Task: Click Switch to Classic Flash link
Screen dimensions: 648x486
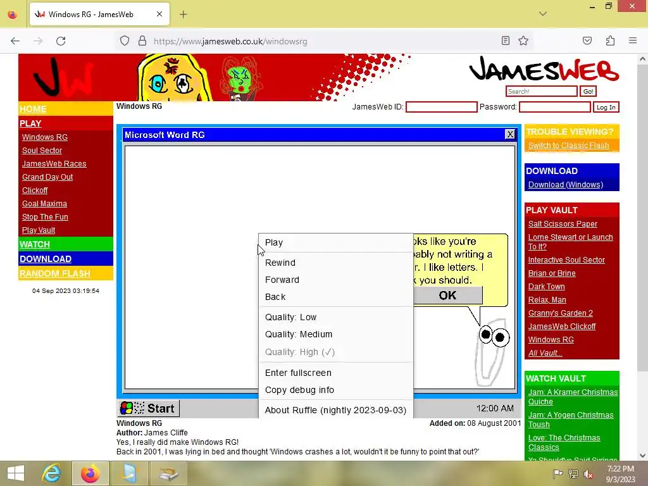Action: [x=569, y=146]
